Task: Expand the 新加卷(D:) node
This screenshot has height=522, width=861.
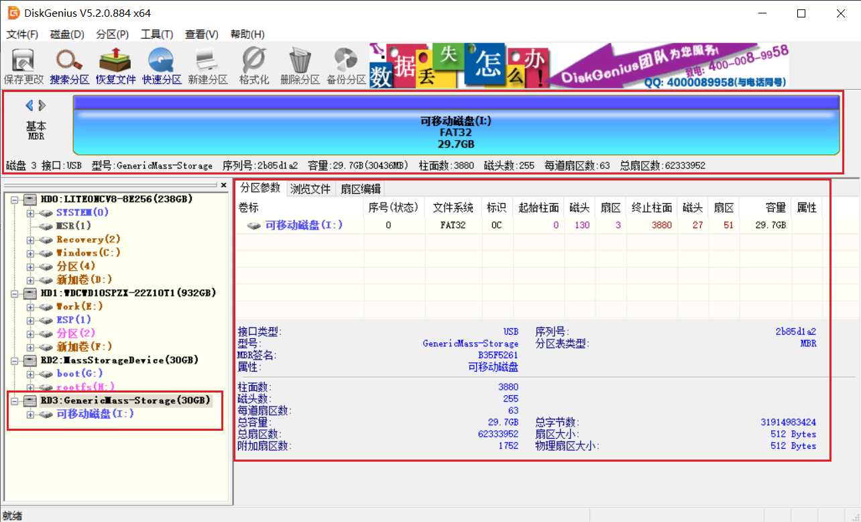Action: point(30,280)
